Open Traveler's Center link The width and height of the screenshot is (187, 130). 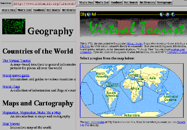click(177, 52)
